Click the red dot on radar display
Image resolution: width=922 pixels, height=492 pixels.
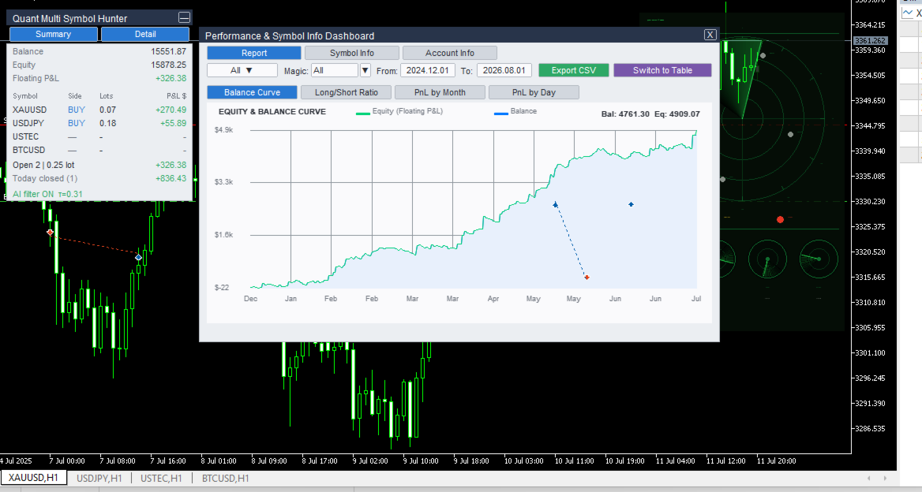(780, 219)
